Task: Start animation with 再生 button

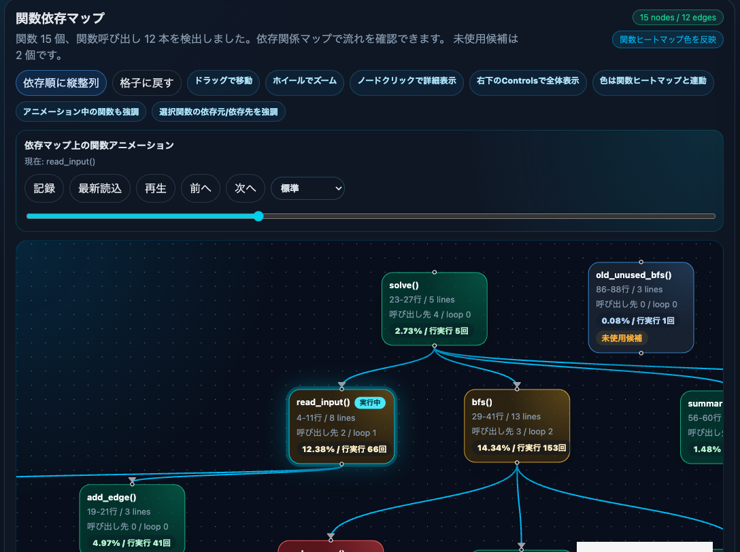Action: [x=156, y=188]
